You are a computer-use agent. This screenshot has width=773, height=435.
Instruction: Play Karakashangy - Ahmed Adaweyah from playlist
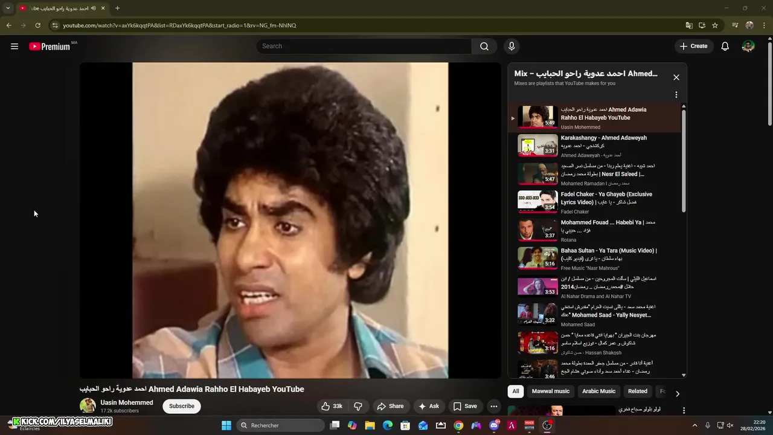coord(595,146)
